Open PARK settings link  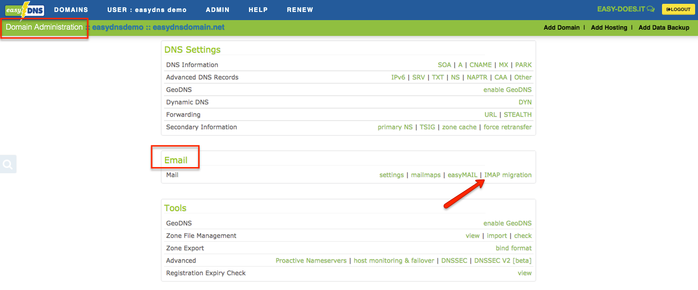(x=523, y=65)
